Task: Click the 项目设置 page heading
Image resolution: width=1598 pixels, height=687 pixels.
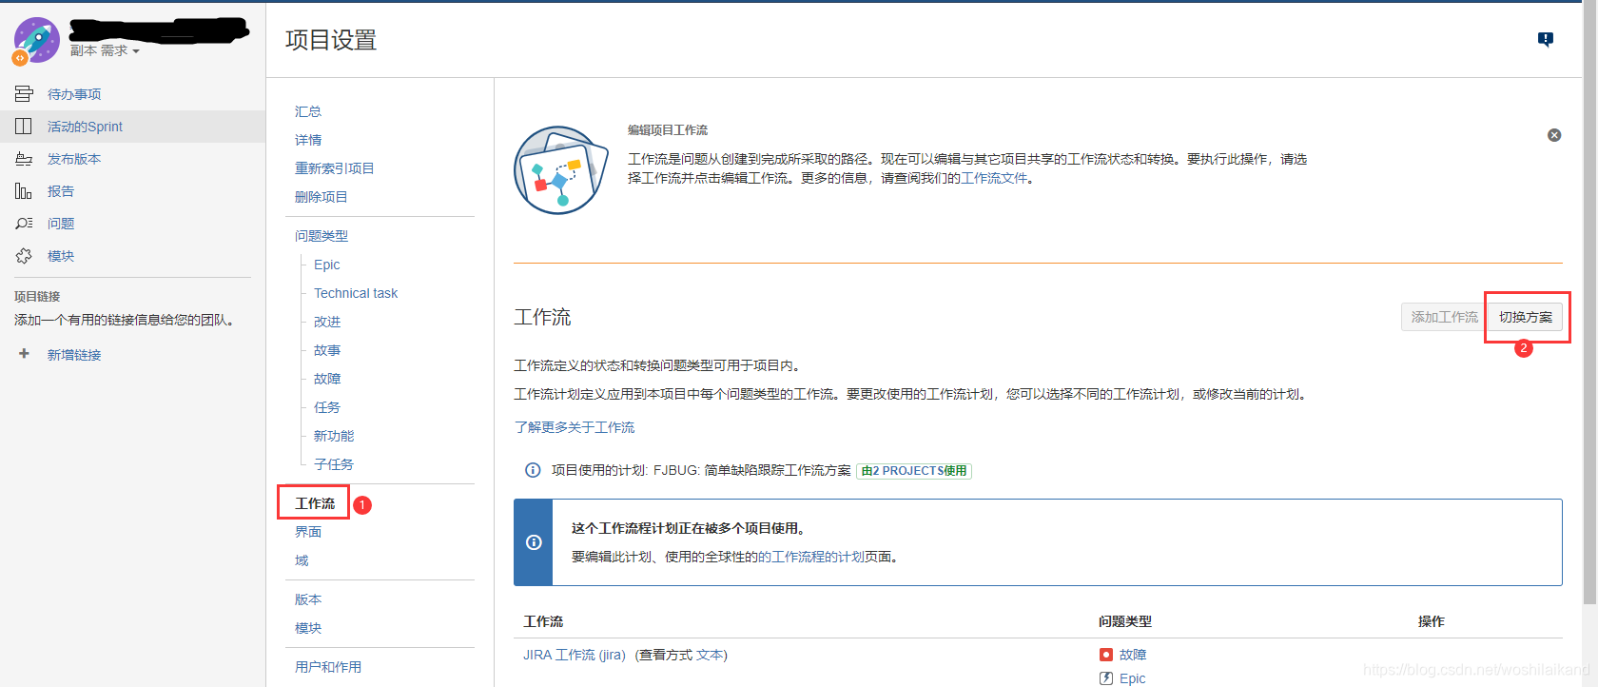Action: click(331, 40)
